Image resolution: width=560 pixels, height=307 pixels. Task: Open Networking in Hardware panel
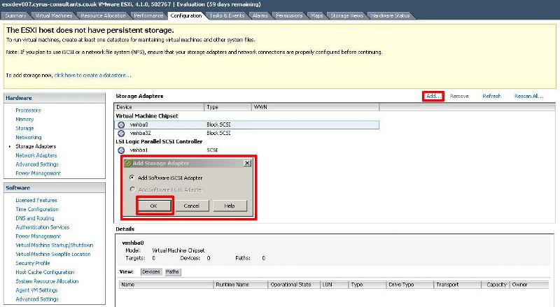click(29, 137)
